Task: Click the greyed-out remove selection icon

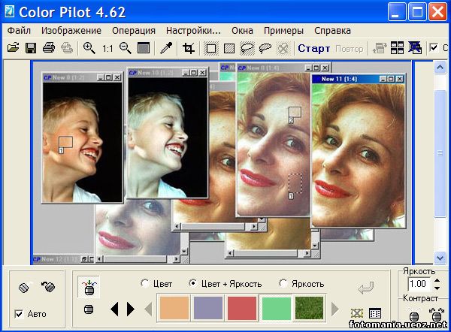Action: pos(283,48)
